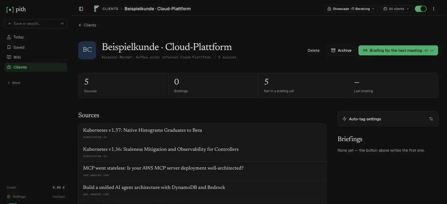Expand the More section in sidebar

(x=14, y=83)
